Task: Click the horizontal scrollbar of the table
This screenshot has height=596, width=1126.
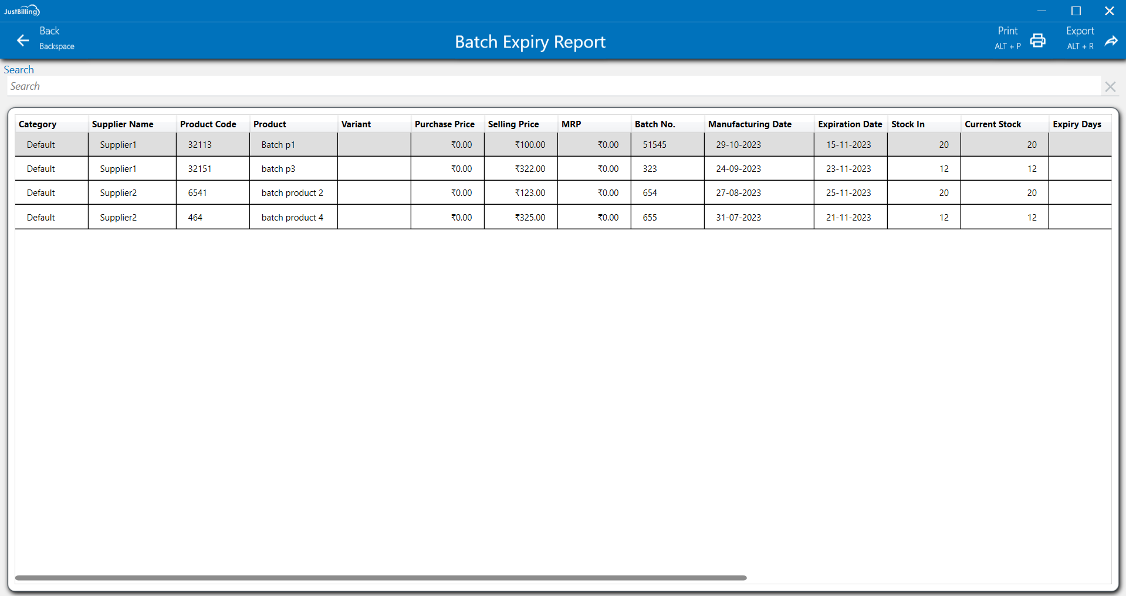Action: tap(380, 578)
